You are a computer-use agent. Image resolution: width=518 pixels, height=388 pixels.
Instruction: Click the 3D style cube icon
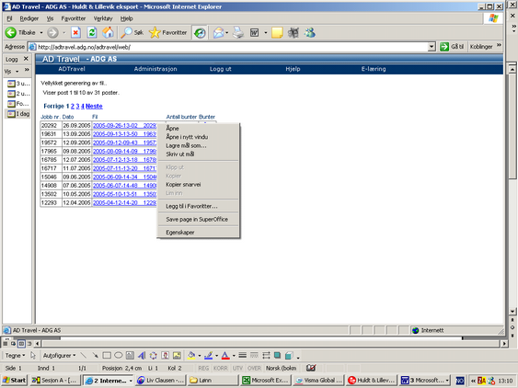pos(289,356)
